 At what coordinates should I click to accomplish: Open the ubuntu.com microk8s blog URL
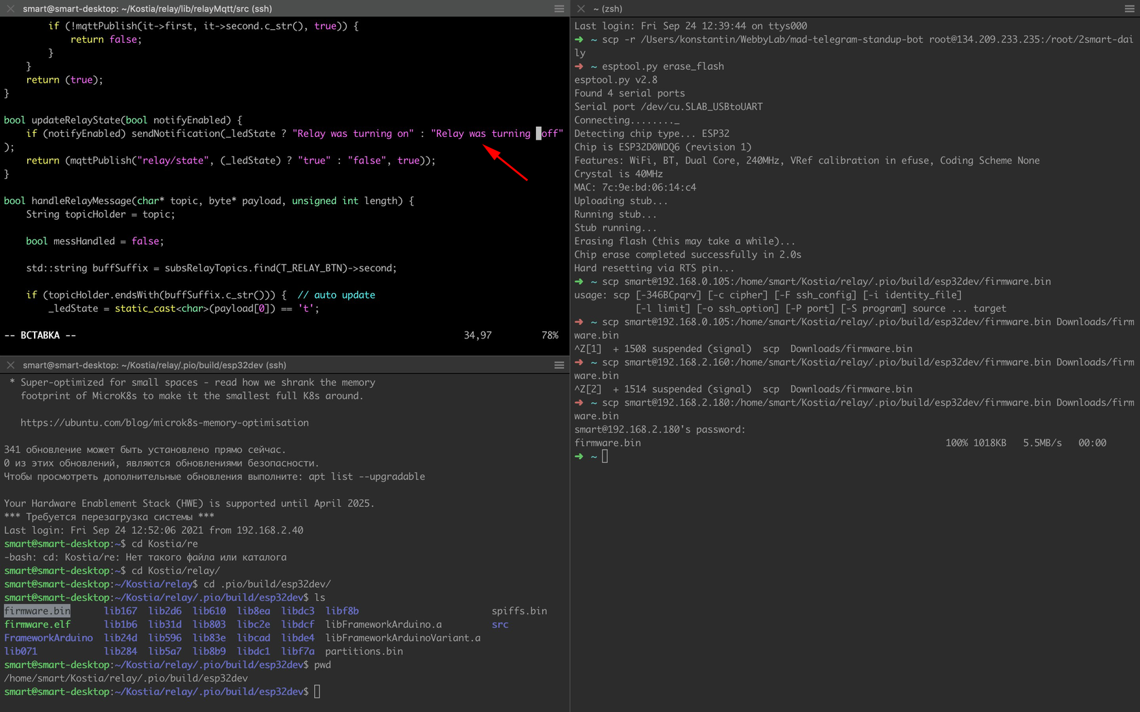(x=164, y=422)
